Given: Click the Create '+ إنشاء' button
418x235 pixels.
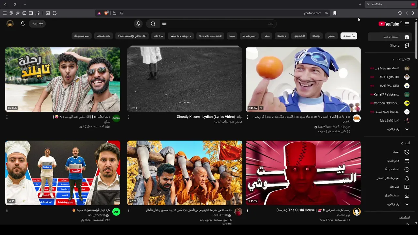Looking at the screenshot, I should (x=38, y=24).
